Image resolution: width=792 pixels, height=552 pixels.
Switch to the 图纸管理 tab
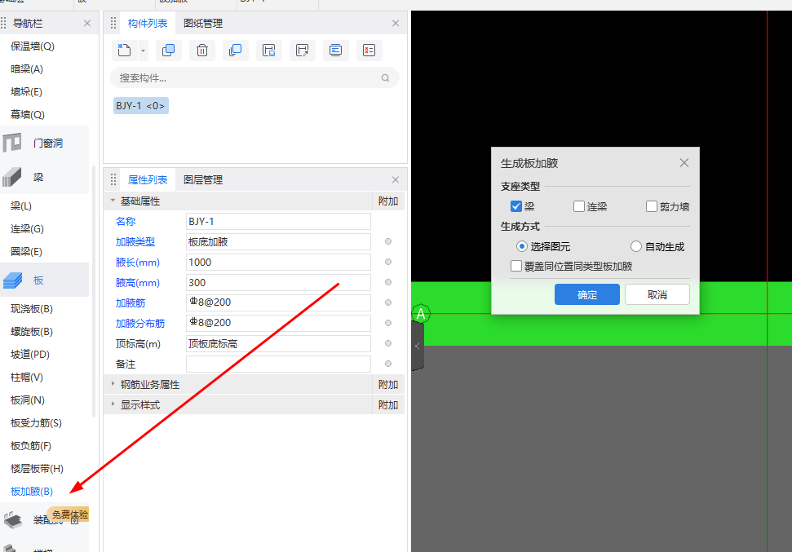point(203,23)
